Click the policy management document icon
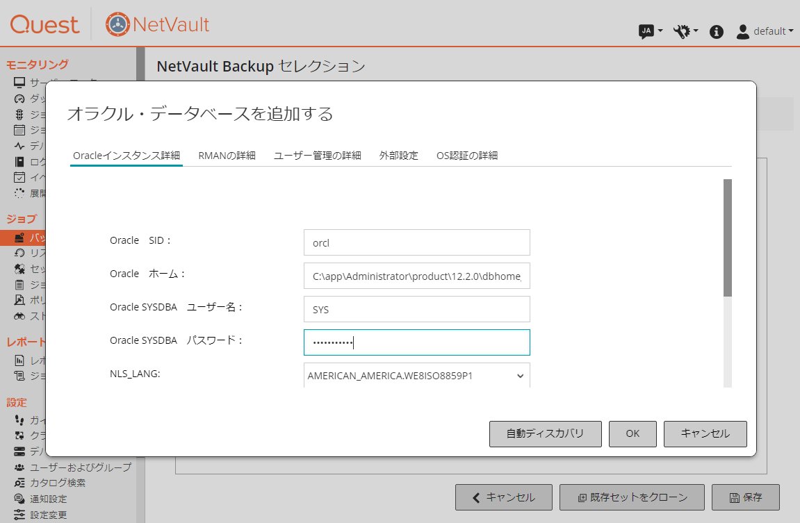 pyautogui.click(x=19, y=300)
